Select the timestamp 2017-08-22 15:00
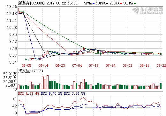Viewport: 166px width, 116px height. pyautogui.click(x=62, y=3)
